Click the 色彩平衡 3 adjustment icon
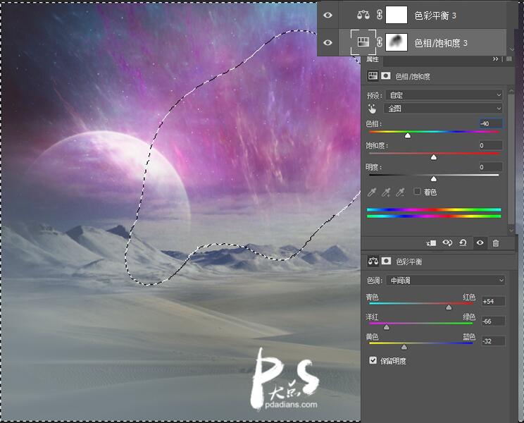This screenshot has height=423, width=524. coord(363,15)
